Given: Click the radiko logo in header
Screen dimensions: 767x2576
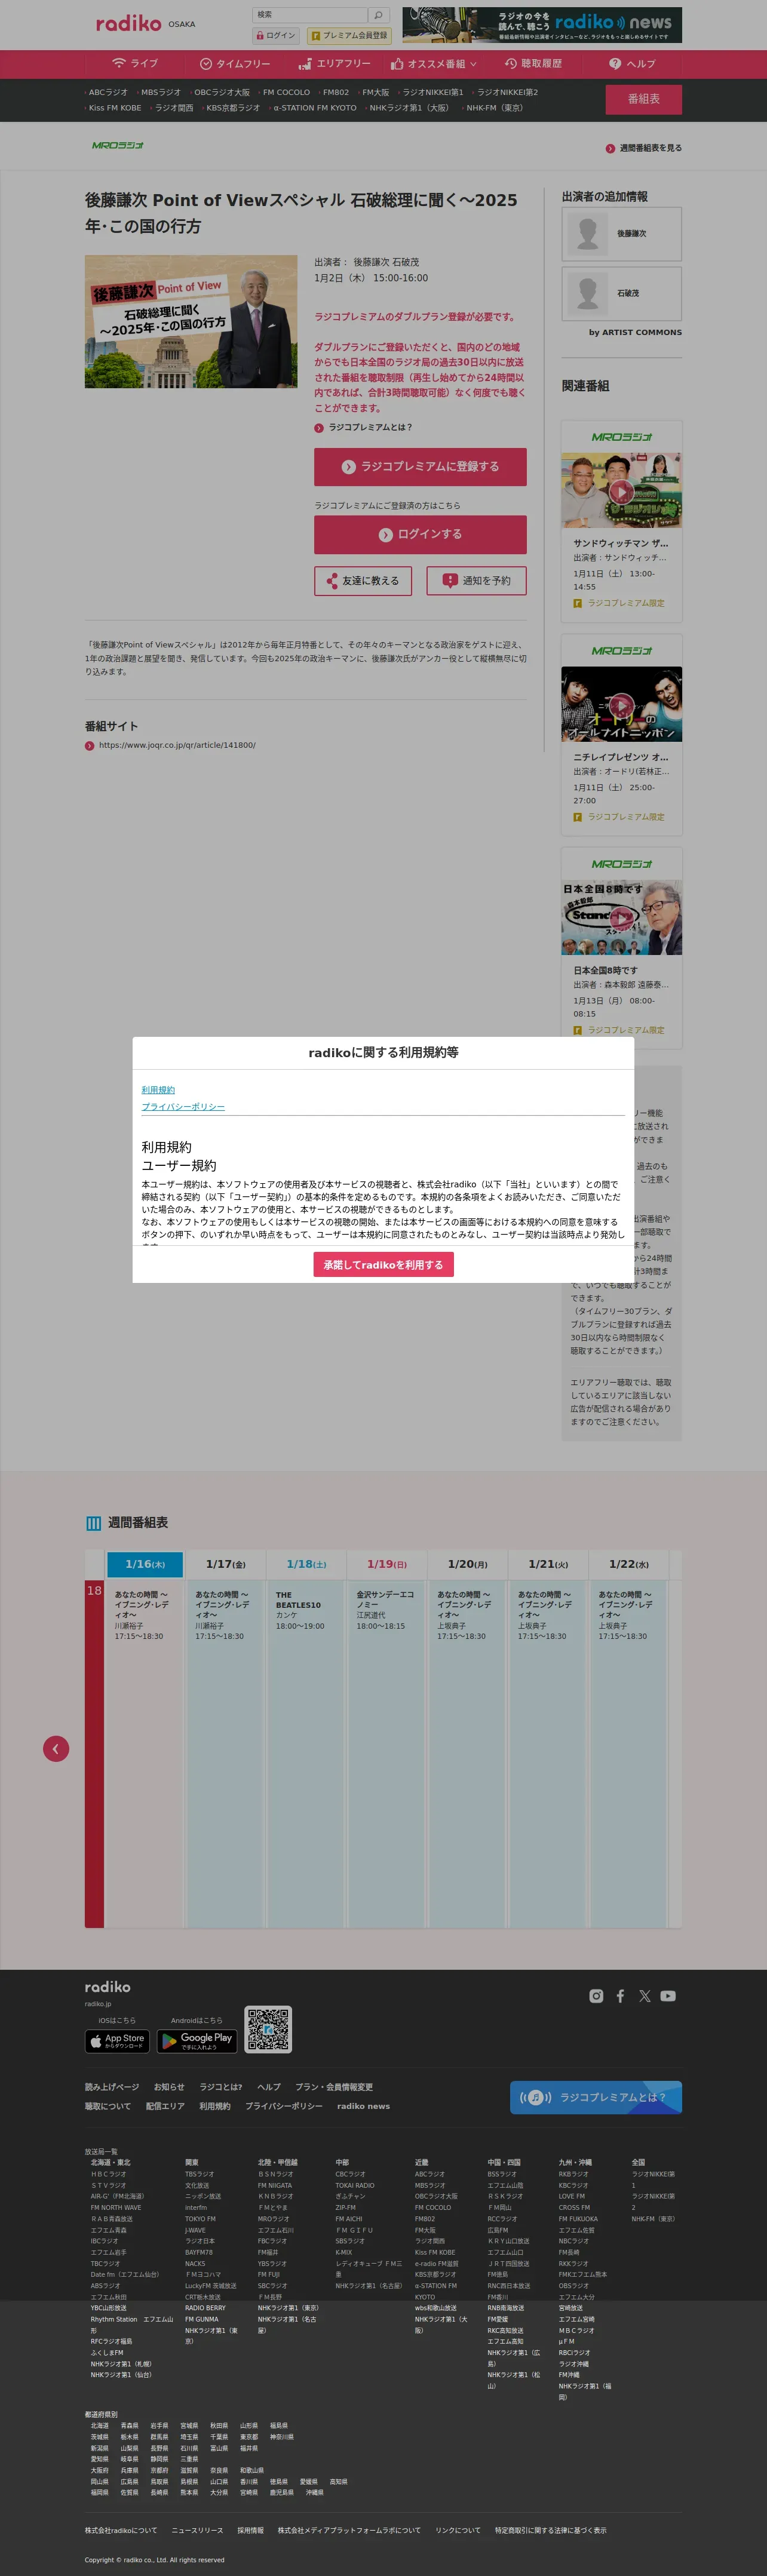Looking at the screenshot, I should click(x=128, y=23).
